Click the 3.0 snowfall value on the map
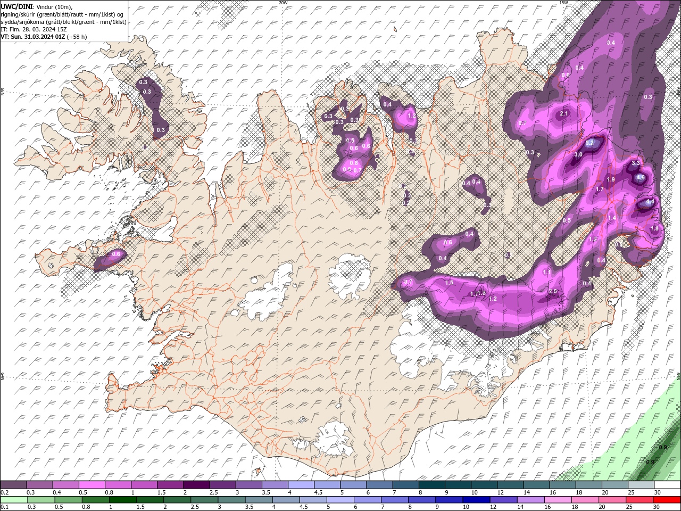 (579, 154)
